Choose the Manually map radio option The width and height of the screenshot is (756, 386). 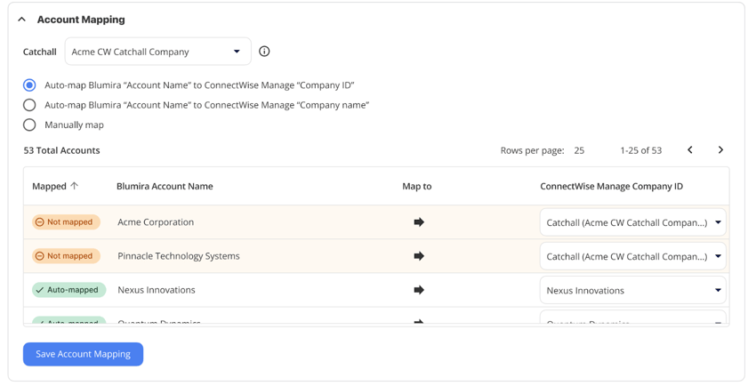point(29,125)
